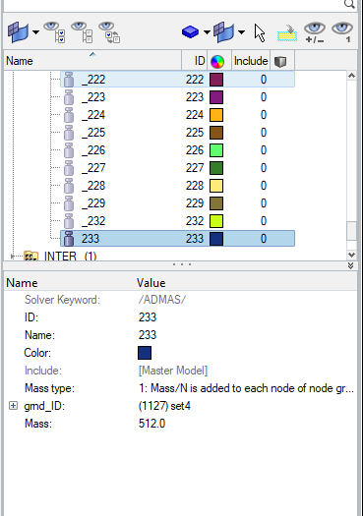This screenshot has height=516, width=363.
Task: Open the orange color swatch of _224
Action: click(216, 115)
